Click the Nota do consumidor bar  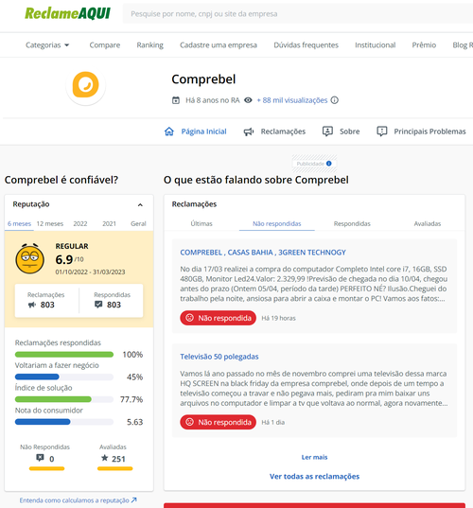[x=64, y=422]
